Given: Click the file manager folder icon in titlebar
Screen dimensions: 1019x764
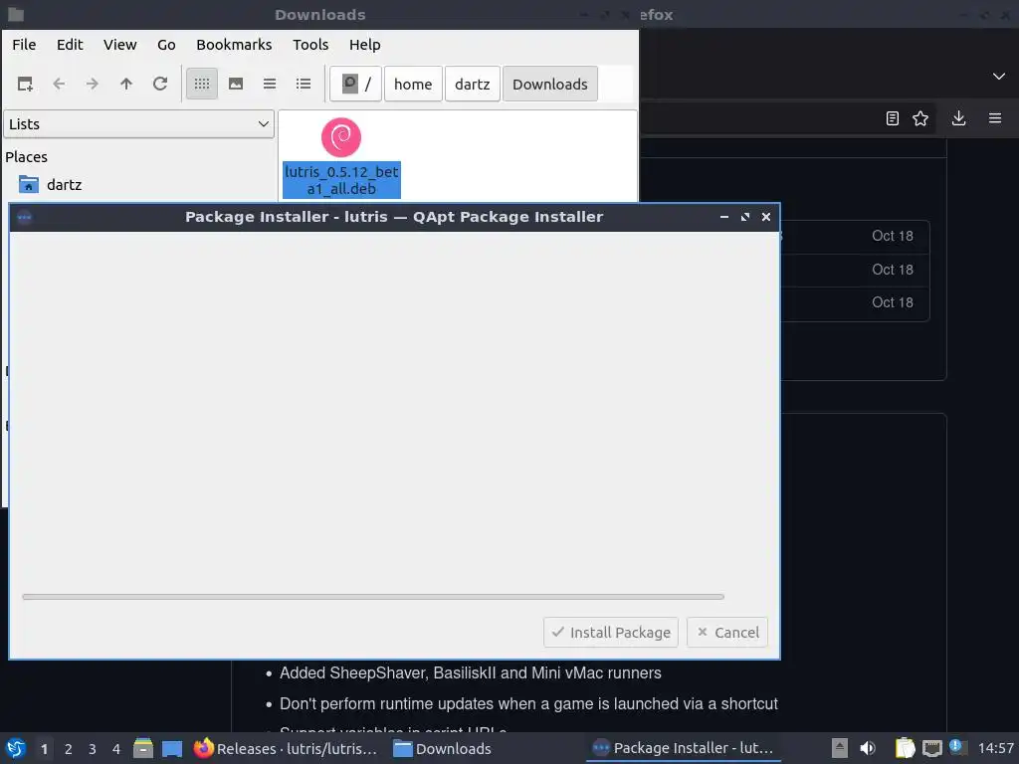Looking at the screenshot, I should click(x=16, y=14).
